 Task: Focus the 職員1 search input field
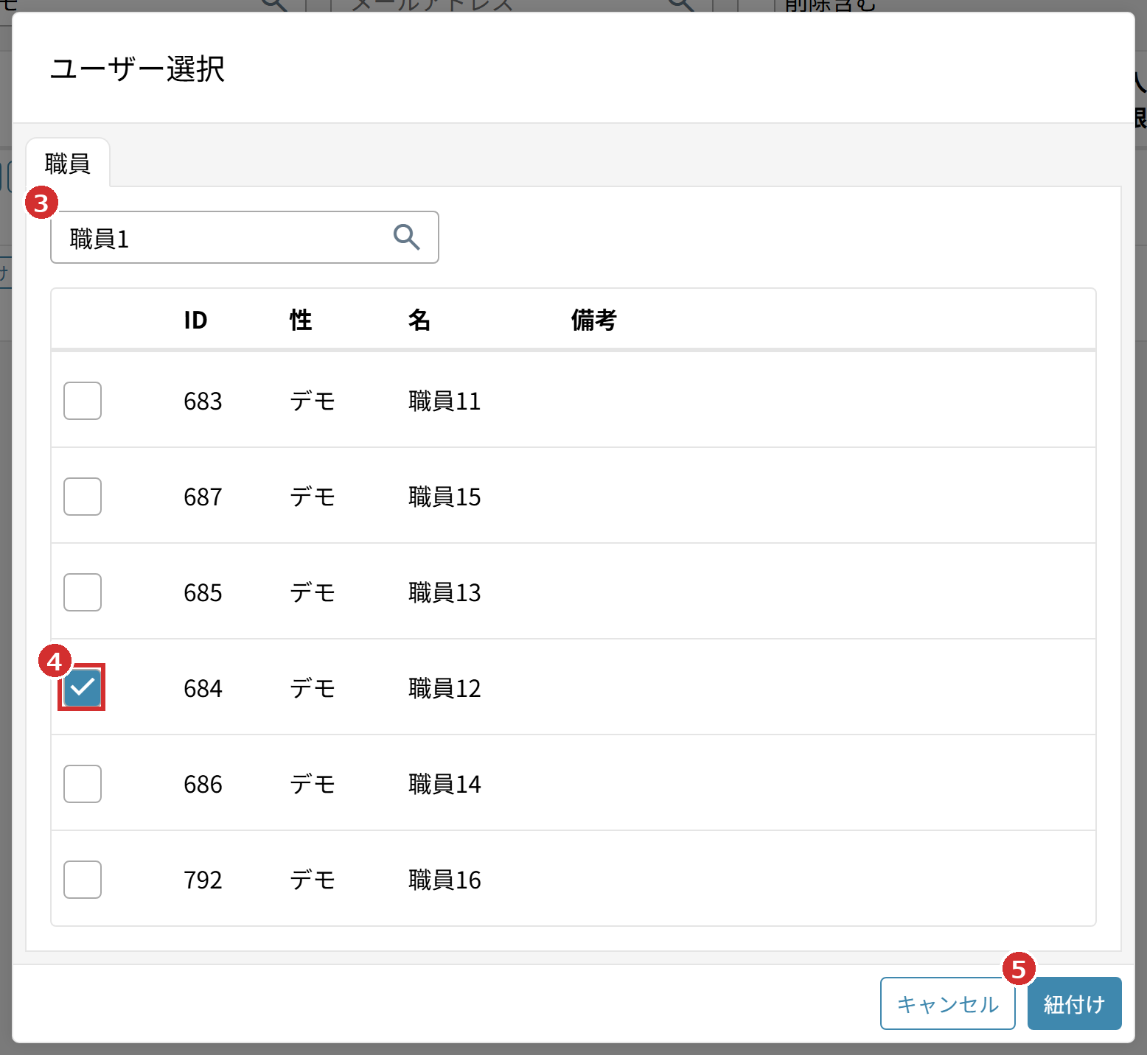245,237
